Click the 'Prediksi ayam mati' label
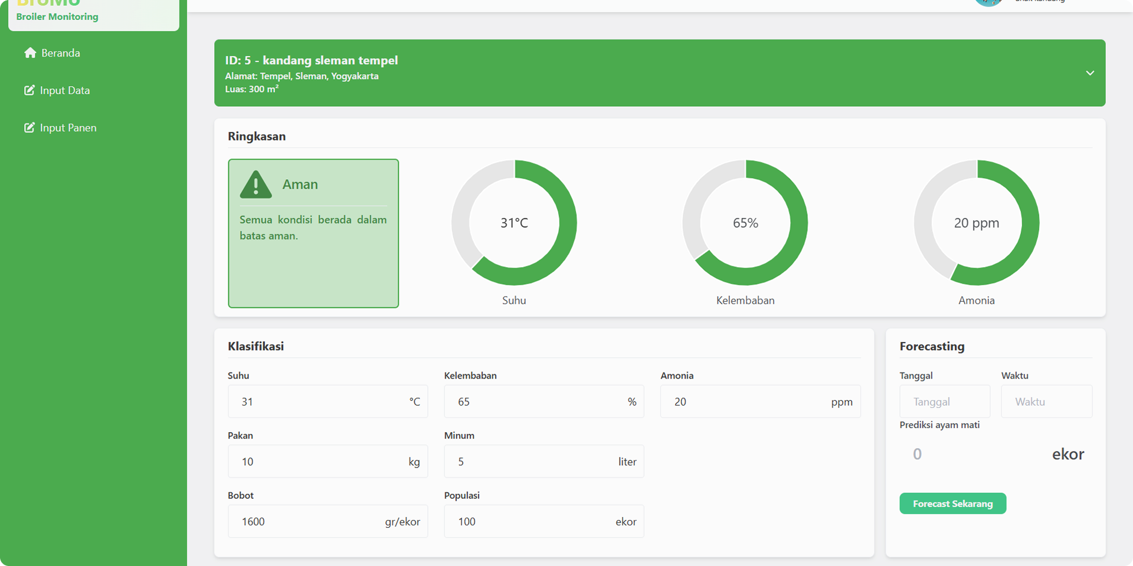This screenshot has height=566, width=1133. click(x=939, y=425)
